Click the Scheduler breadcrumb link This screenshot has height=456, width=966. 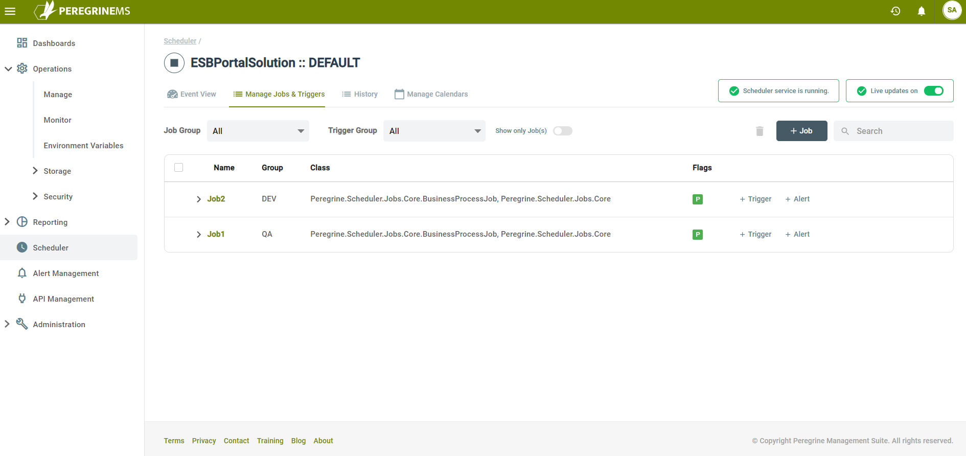(180, 41)
